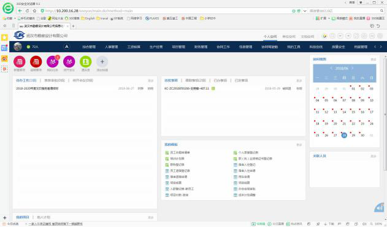The width and height of the screenshot is (387, 227).
Task: Open dropdown arrow beside browser address bar
Action: tap(305, 11)
